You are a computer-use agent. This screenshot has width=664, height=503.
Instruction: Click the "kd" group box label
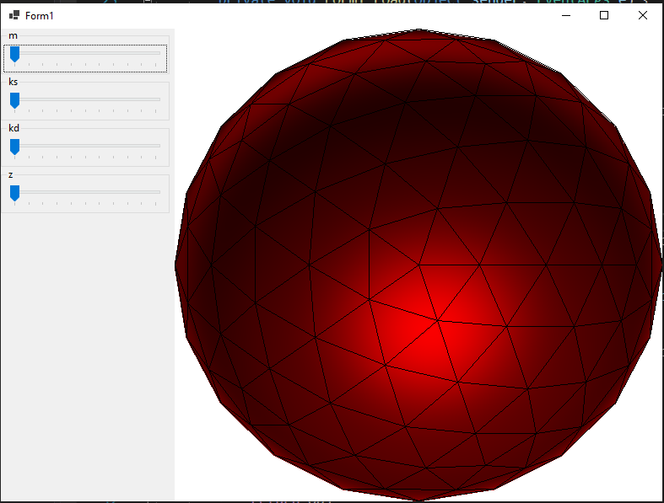(13, 128)
